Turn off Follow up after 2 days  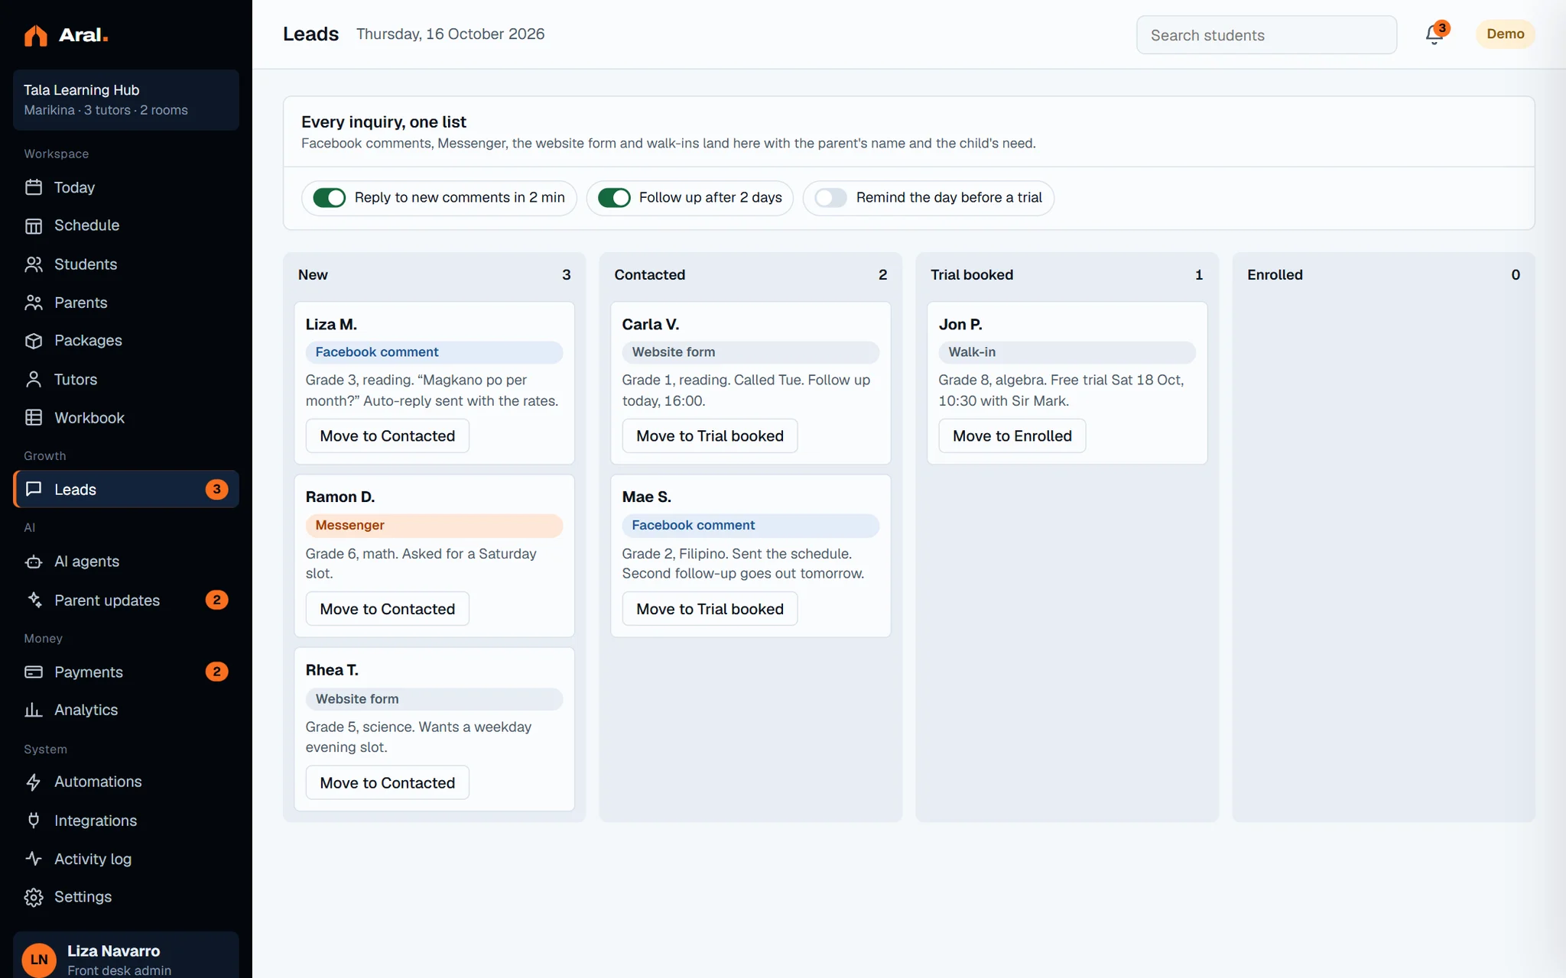pos(614,198)
